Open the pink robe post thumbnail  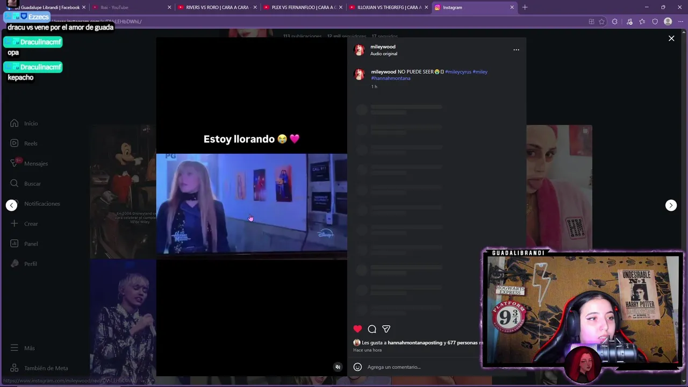[559, 187]
